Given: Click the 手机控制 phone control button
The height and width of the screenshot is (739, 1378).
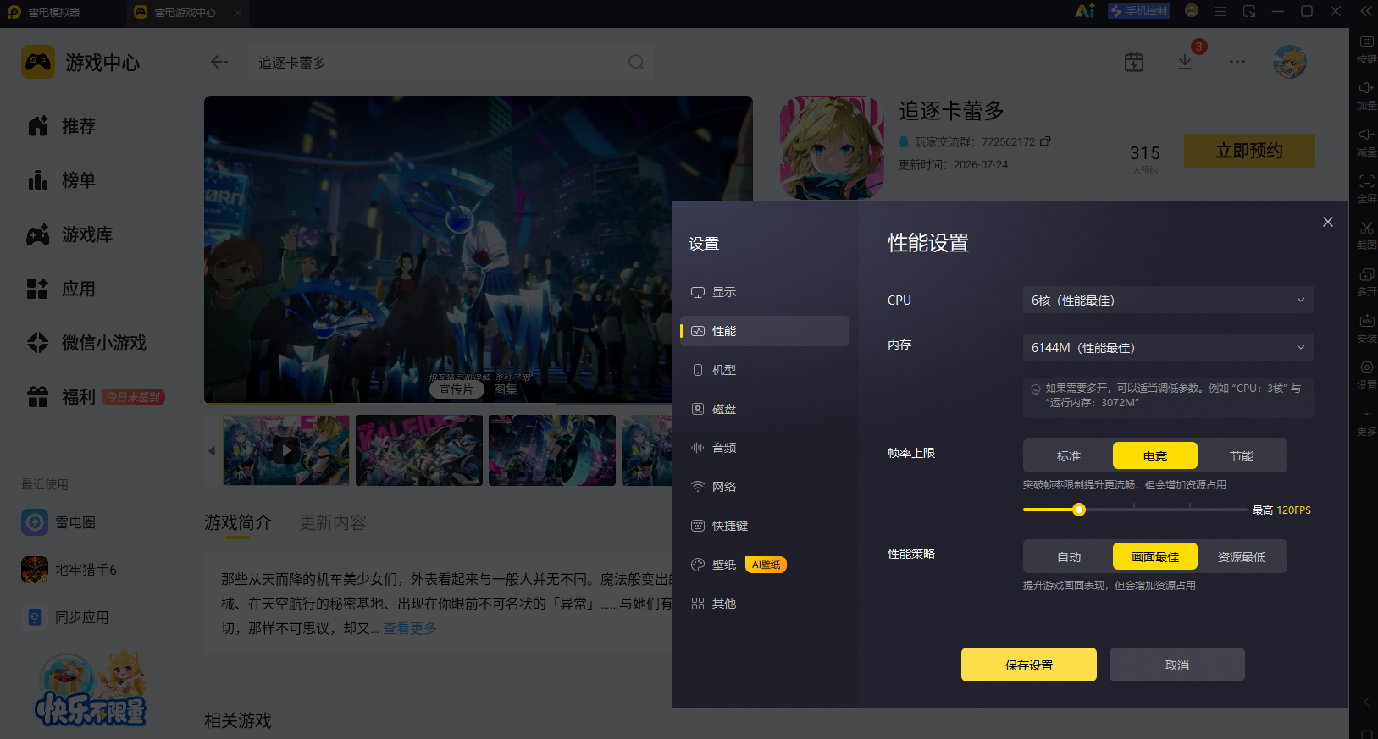Looking at the screenshot, I should point(1139,11).
